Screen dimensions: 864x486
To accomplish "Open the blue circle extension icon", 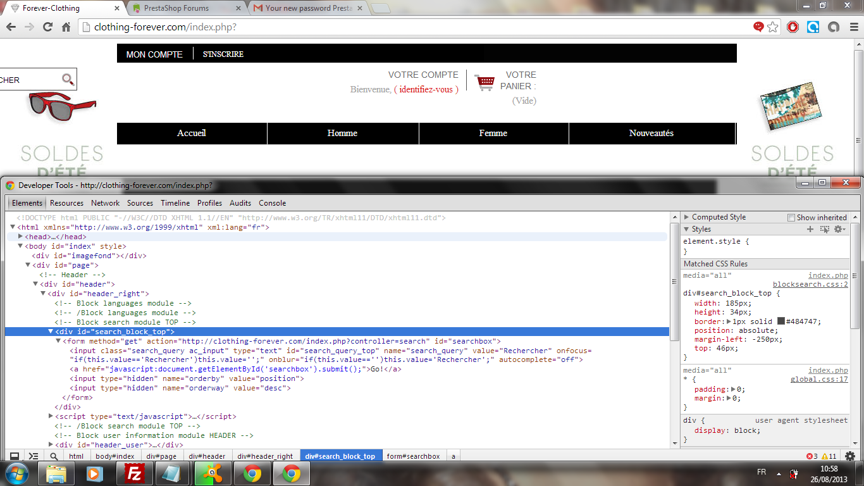I will click(813, 27).
